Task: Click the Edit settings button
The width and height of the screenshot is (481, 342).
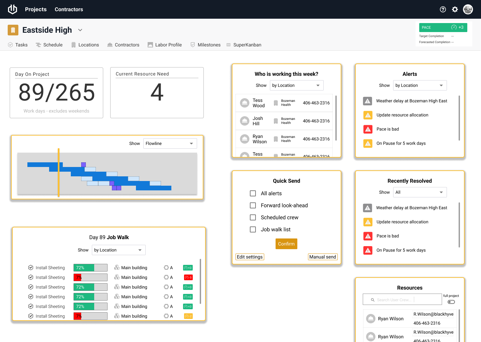Action: click(250, 257)
